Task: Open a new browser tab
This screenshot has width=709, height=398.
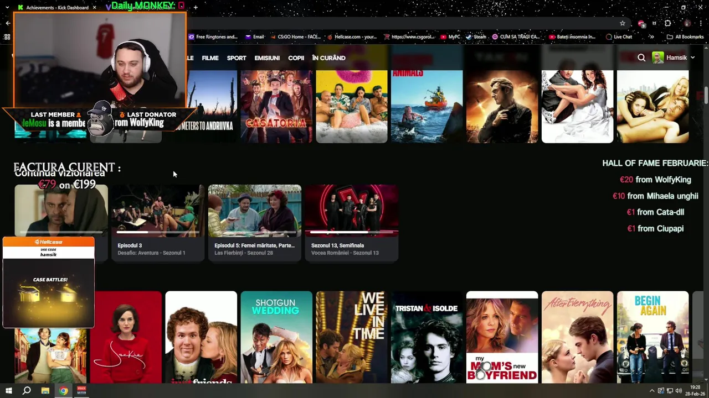Action: click(x=196, y=7)
